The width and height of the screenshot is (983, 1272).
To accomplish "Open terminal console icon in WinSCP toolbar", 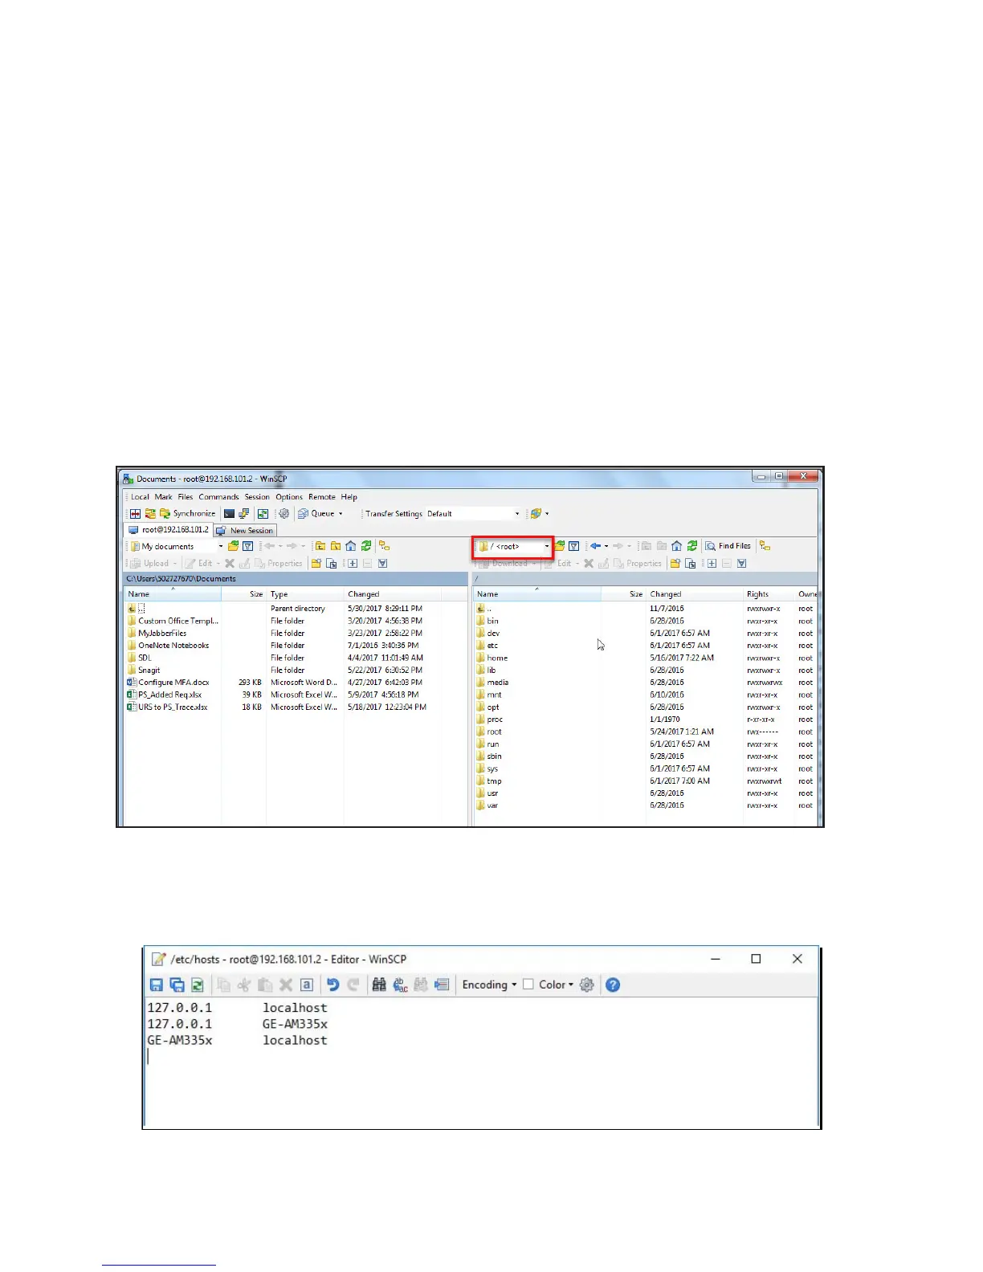I will [229, 514].
